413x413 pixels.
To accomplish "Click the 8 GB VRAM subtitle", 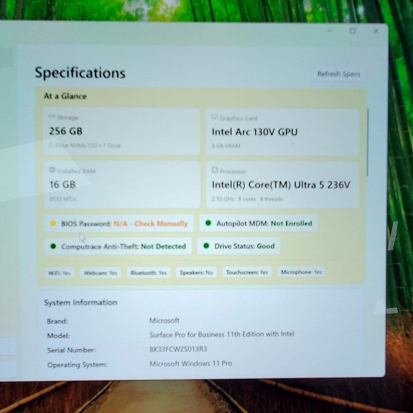I will [226, 146].
